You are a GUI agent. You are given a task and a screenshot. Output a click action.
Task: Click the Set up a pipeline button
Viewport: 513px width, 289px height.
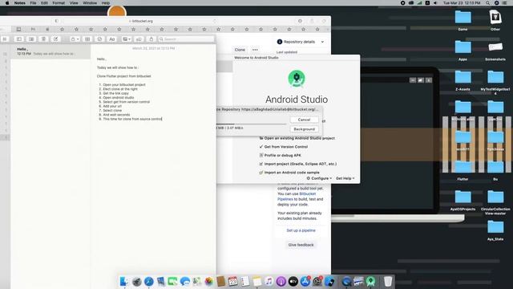click(301, 230)
